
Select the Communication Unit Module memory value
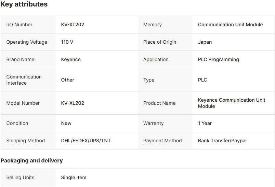230,25
